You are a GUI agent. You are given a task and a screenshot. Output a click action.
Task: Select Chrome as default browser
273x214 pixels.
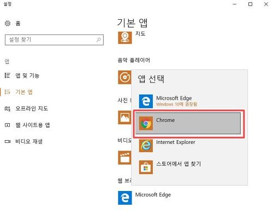(188, 123)
